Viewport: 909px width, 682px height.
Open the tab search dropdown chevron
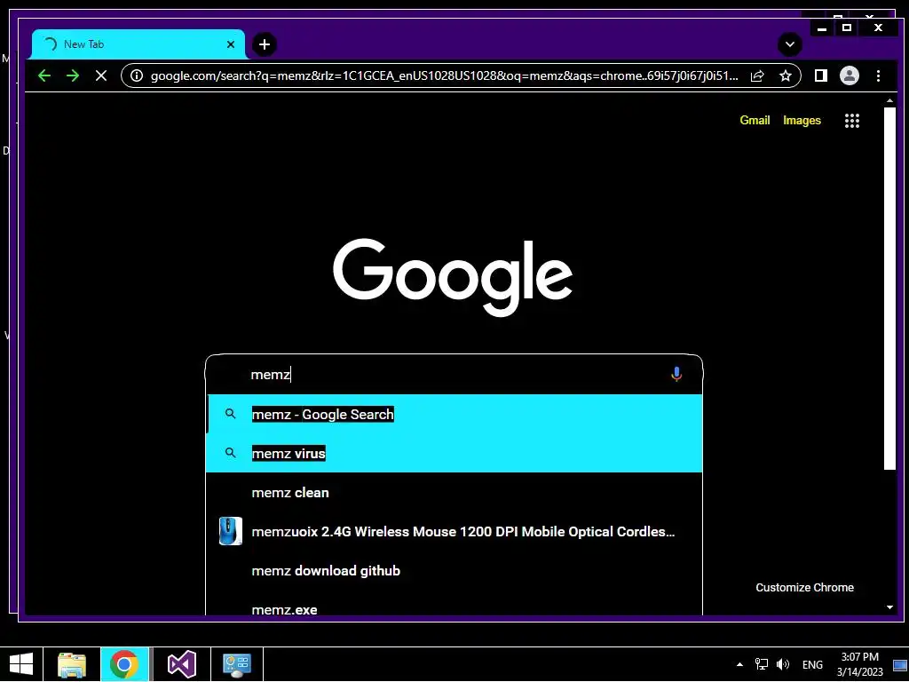(x=789, y=44)
